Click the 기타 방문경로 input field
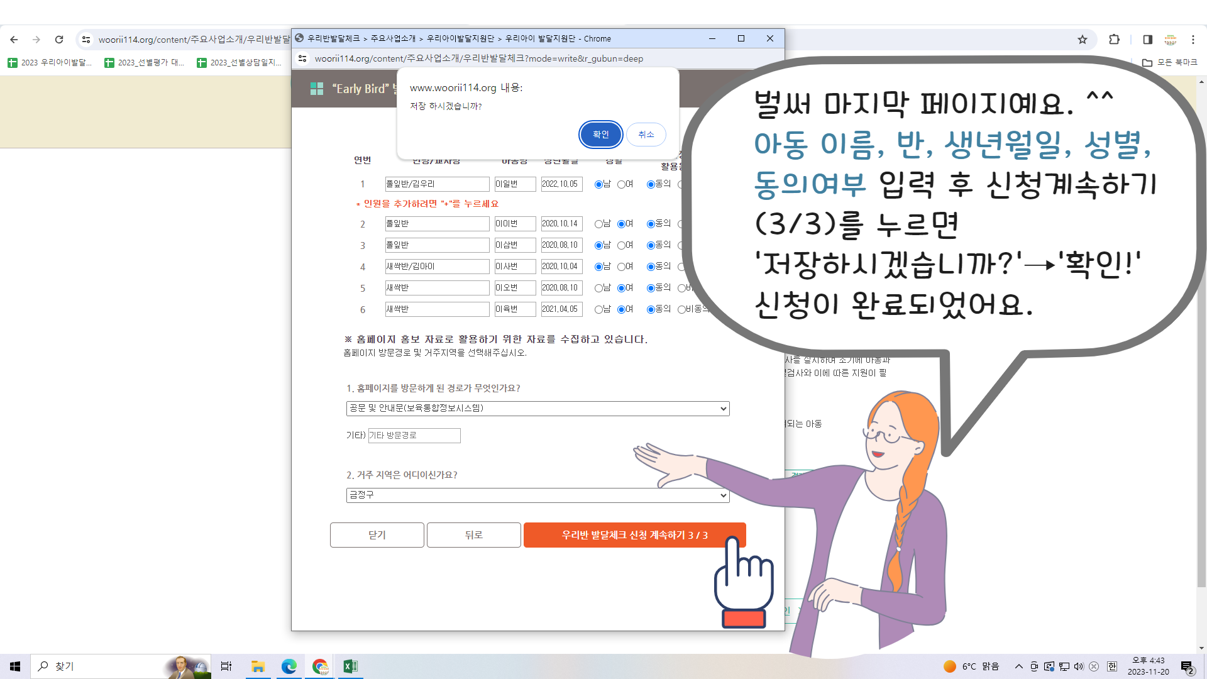The image size is (1207, 679). click(x=414, y=436)
